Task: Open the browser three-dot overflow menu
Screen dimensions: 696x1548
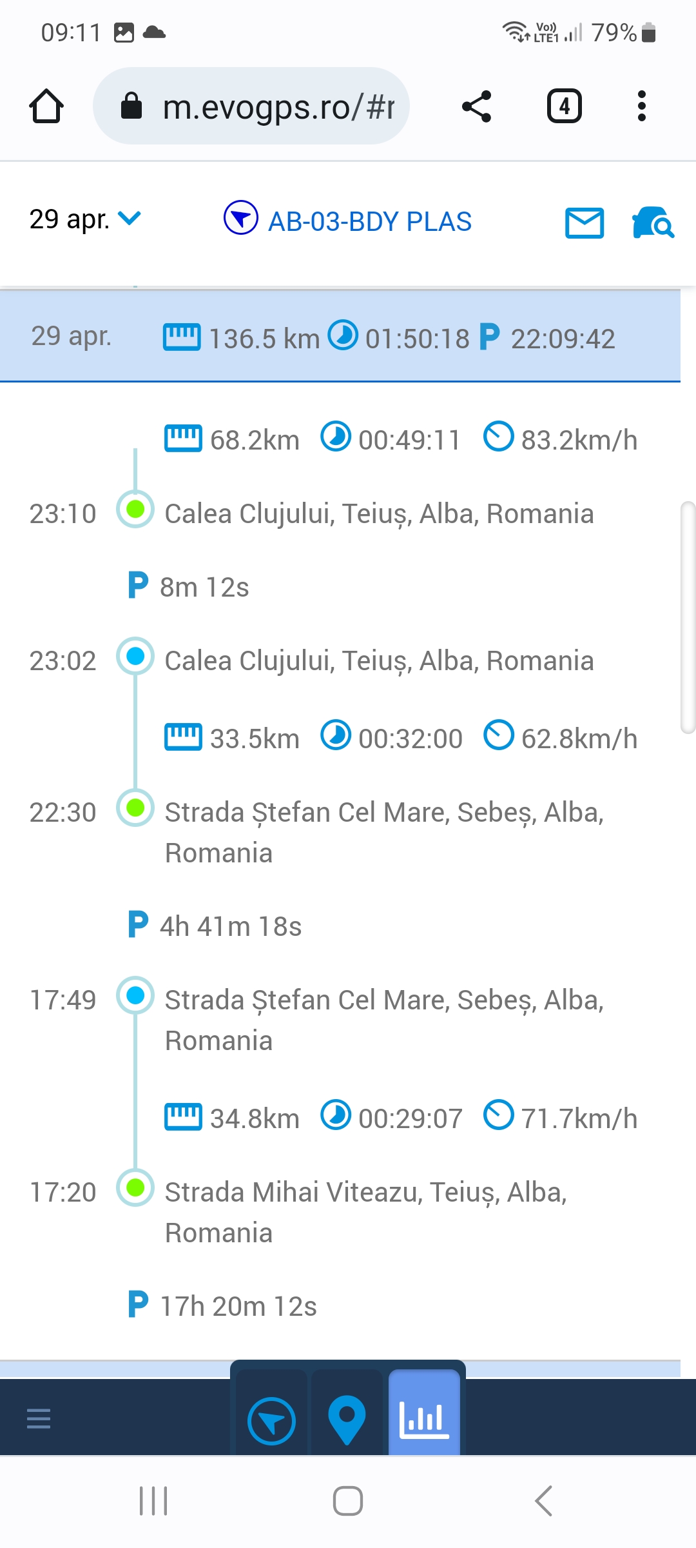Action: point(641,106)
